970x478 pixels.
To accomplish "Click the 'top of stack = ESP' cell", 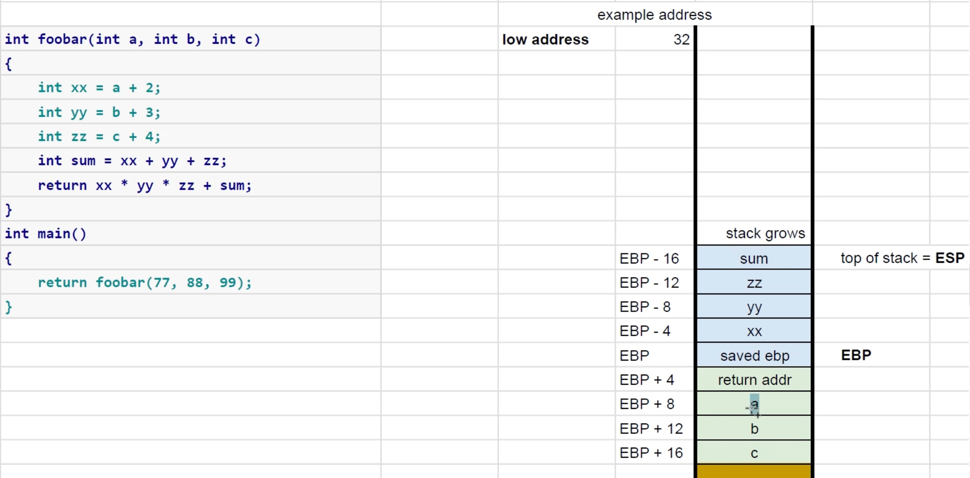I will coord(902,258).
